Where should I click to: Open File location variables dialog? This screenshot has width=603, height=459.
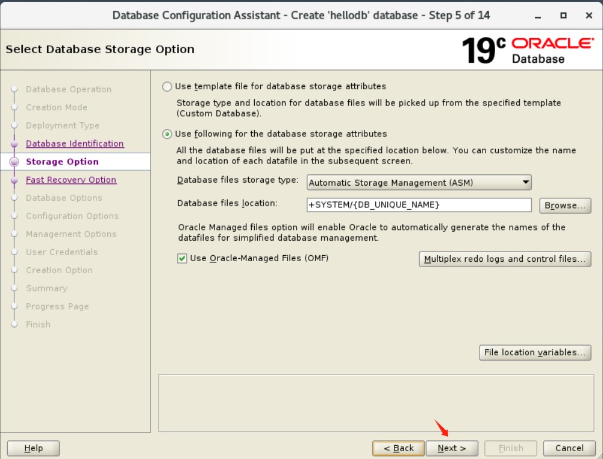pyautogui.click(x=535, y=352)
